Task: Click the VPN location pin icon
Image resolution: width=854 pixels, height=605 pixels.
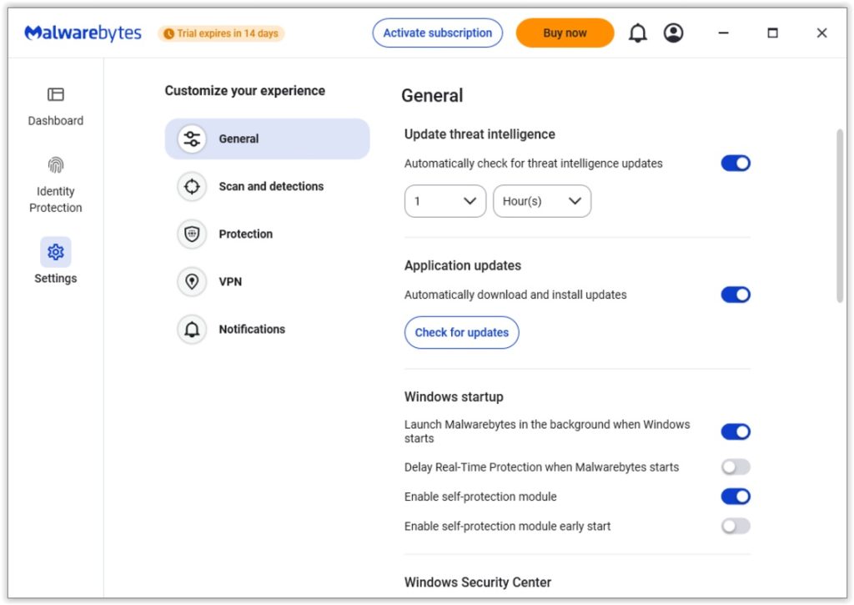Action: tap(192, 282)
